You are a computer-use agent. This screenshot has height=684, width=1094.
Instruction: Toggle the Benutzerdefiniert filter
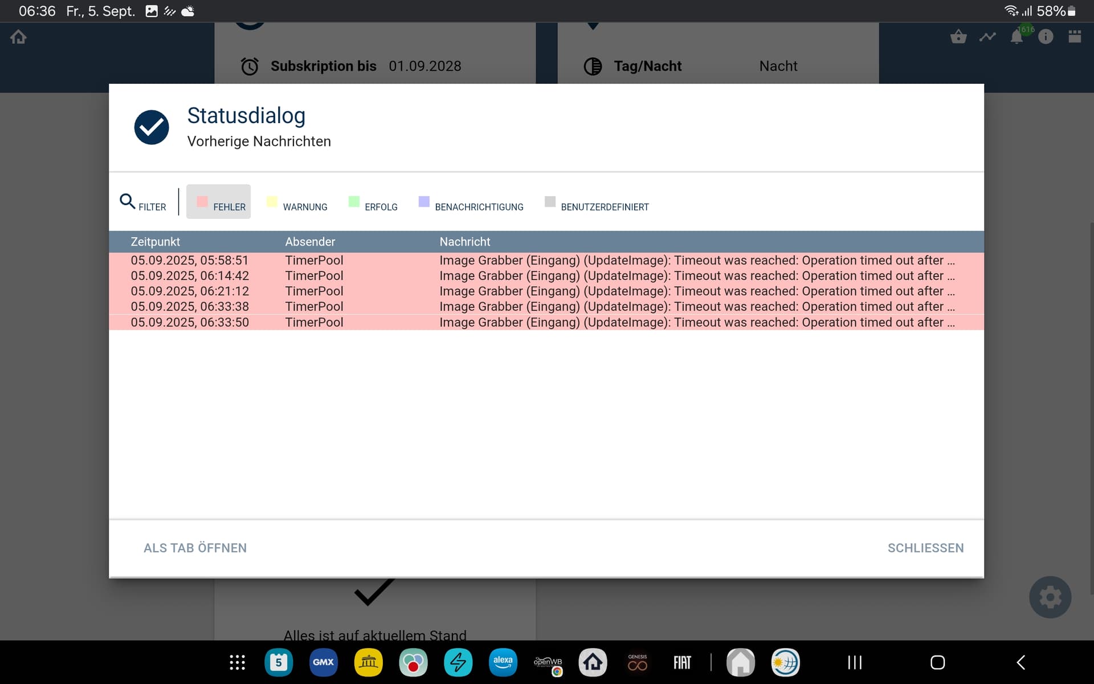click(x=597, y=203)
